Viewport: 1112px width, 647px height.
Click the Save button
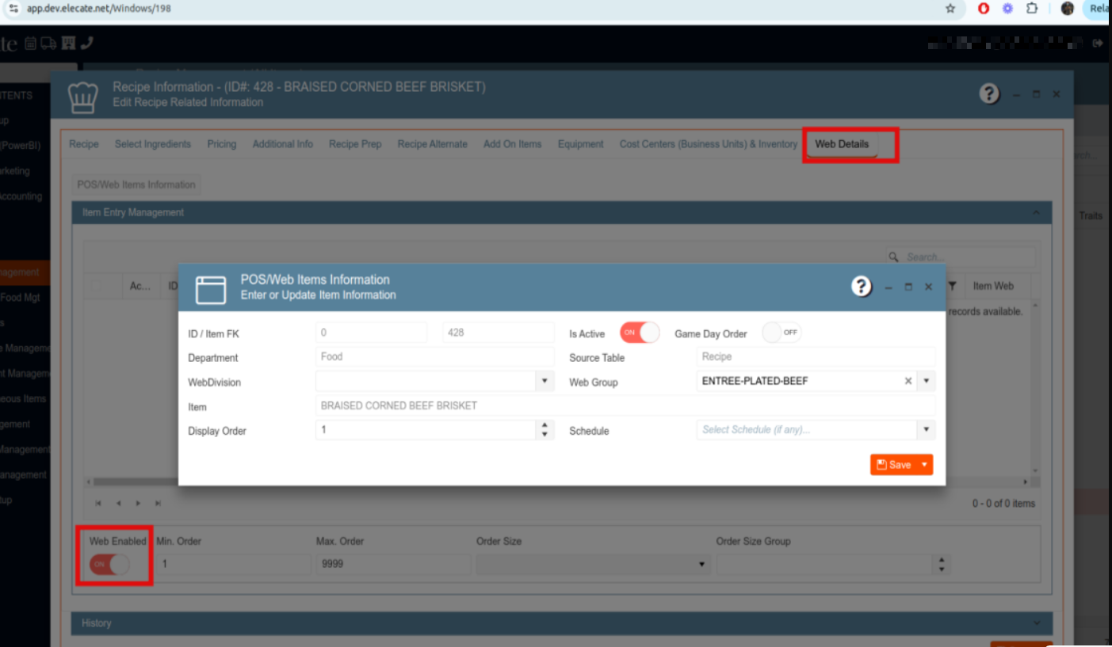click(x=894, y=465)
